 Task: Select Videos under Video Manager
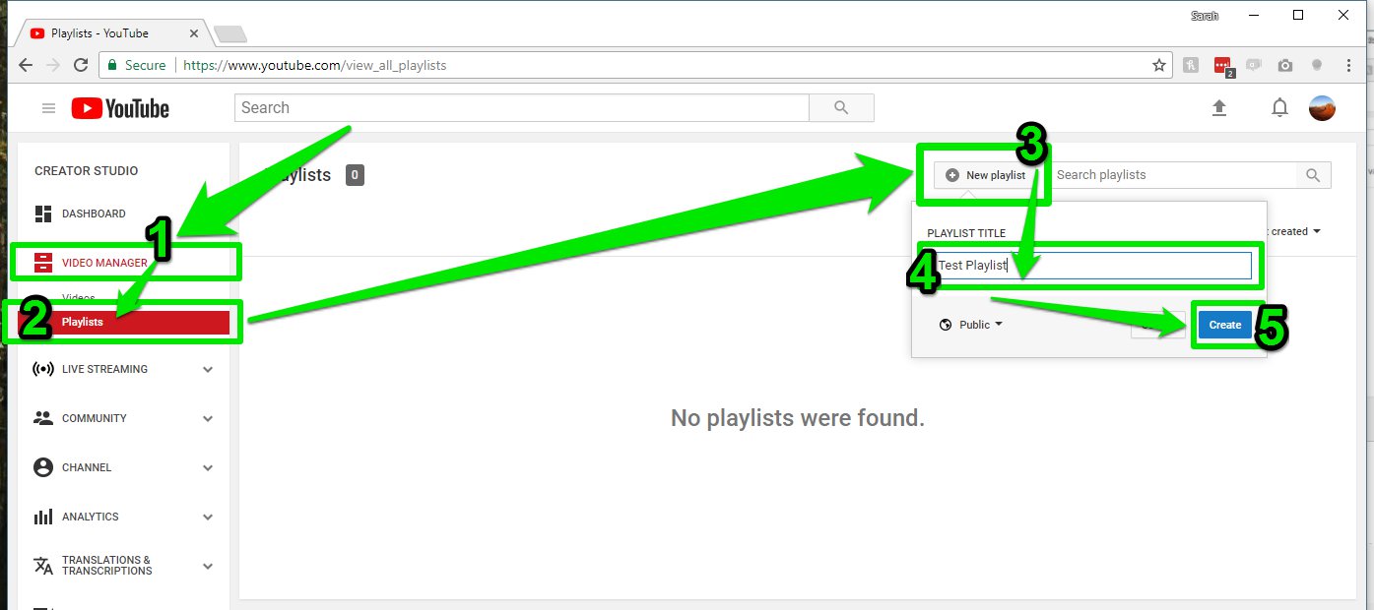point(79,297)
